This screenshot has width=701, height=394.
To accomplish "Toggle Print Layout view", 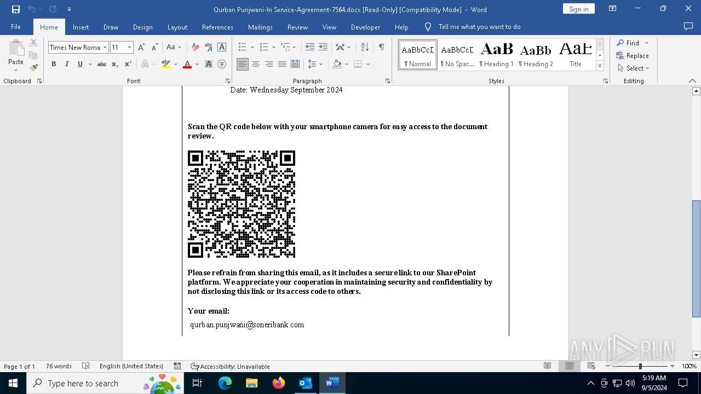I will [569, 366].
